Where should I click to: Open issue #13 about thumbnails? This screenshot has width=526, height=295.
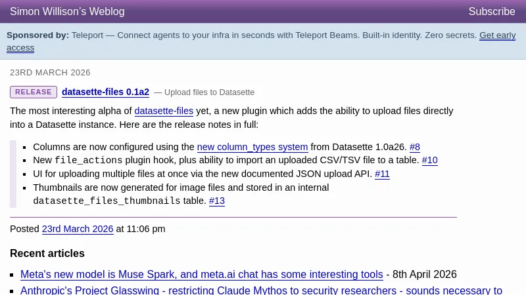[x=216, y=201]
